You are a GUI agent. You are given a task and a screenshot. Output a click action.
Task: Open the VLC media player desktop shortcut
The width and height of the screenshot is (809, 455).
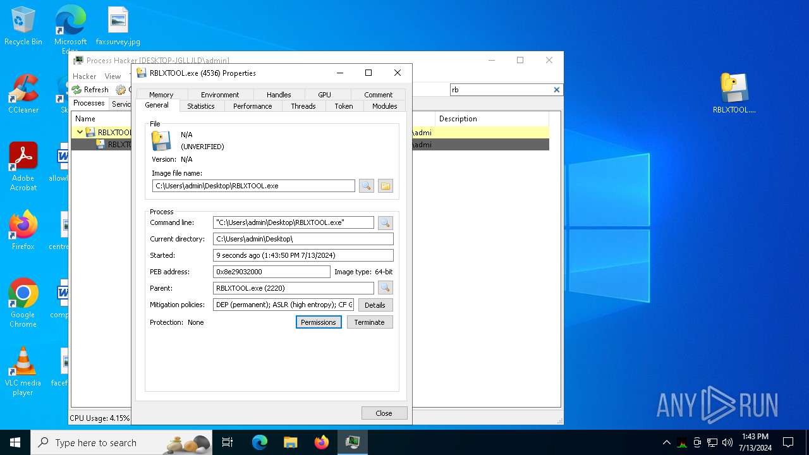[23, 372]
